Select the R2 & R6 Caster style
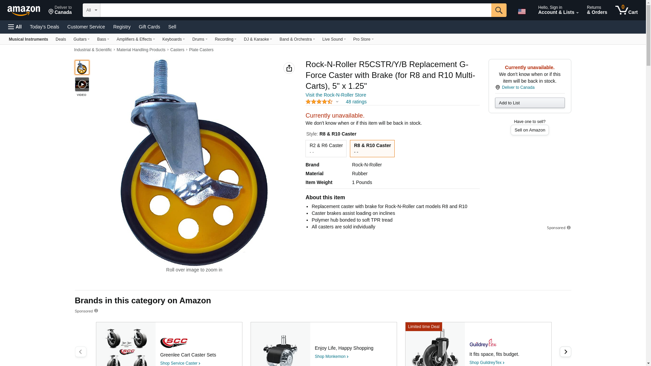 (326, 148)
